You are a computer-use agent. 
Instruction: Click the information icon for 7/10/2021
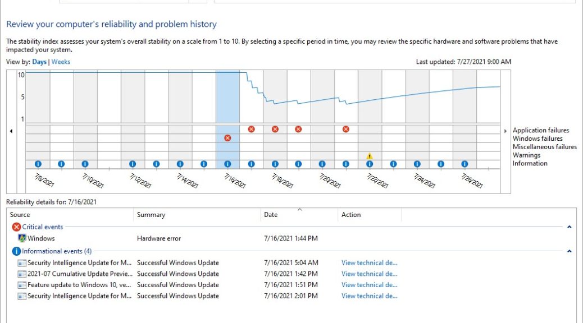tap(85, 164)
